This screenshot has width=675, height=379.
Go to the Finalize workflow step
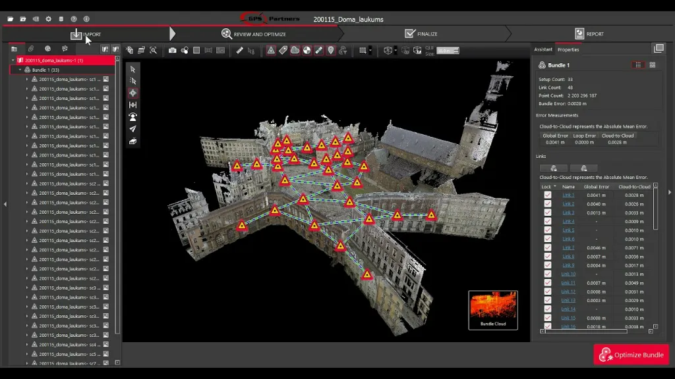[422, 34]
